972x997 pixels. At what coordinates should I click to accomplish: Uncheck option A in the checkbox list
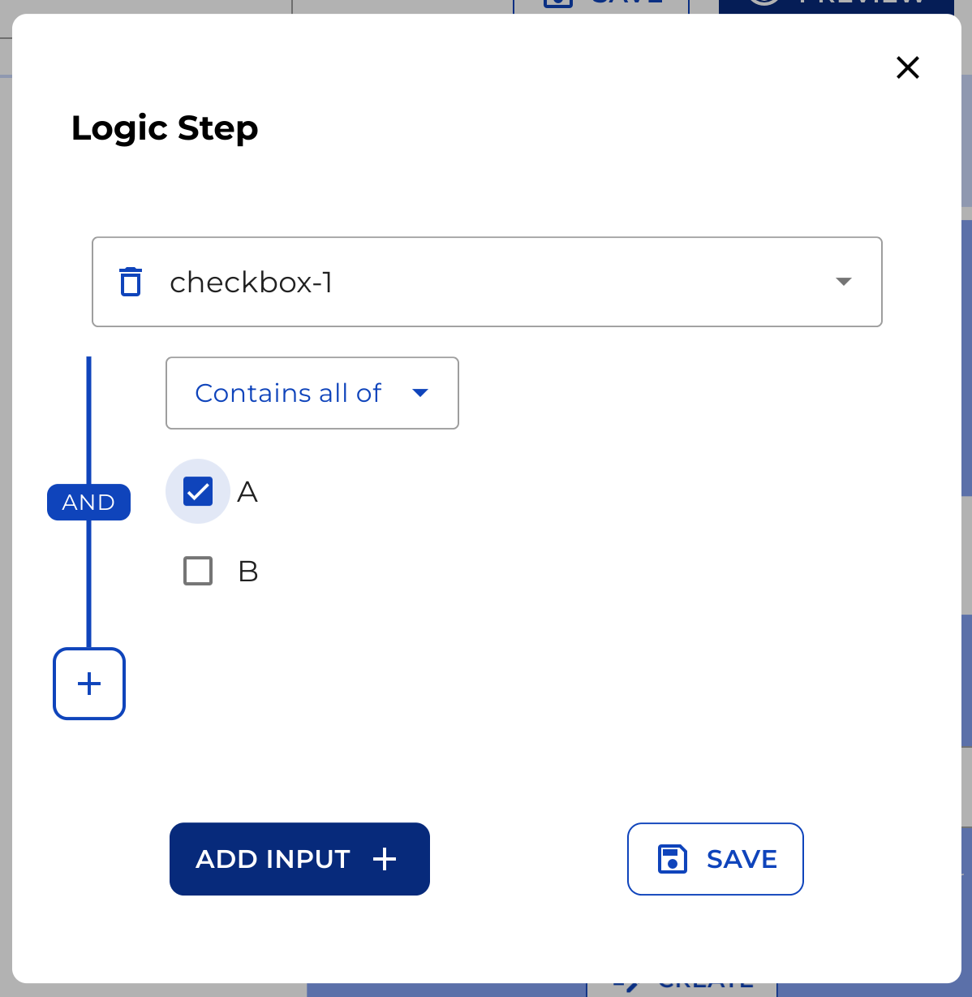point(197,491)
